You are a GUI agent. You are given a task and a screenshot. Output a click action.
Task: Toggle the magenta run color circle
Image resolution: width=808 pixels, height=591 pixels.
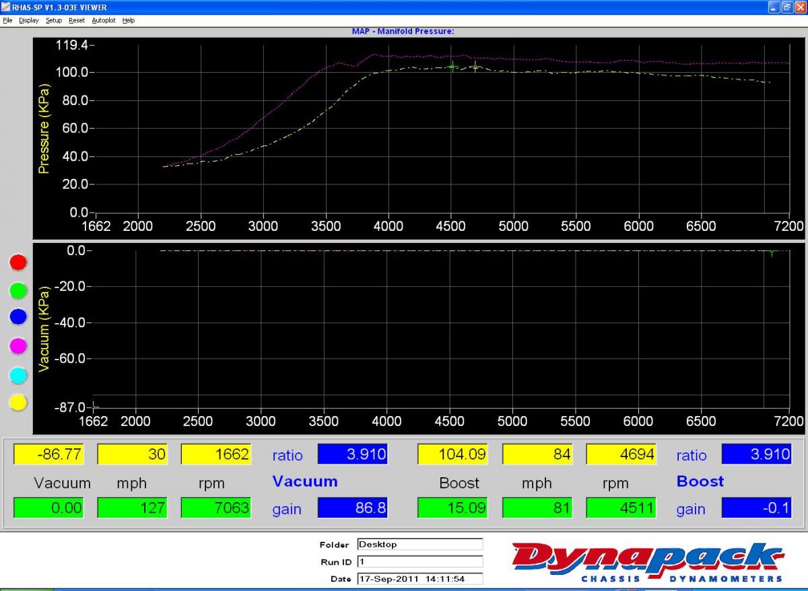point(18,345)
